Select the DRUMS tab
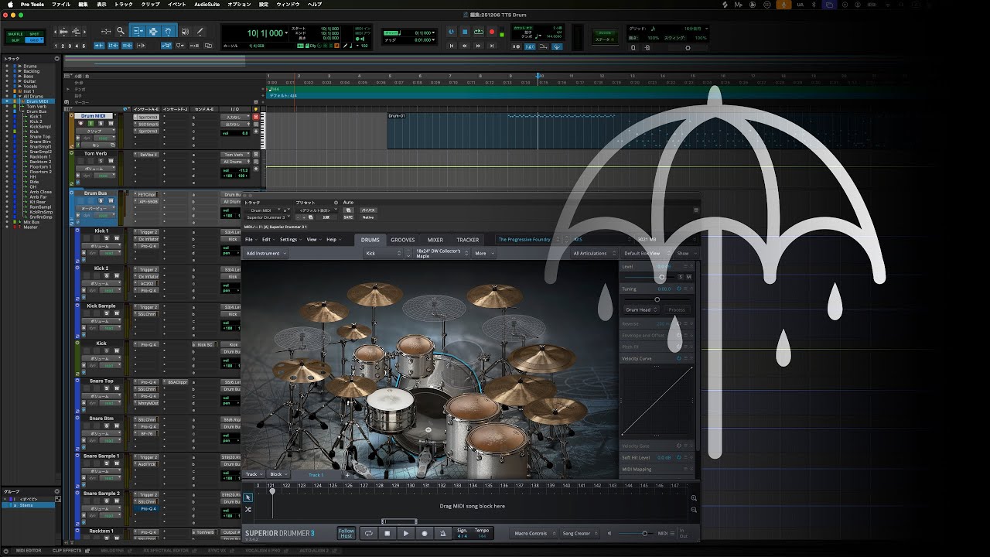 [370, 240]
